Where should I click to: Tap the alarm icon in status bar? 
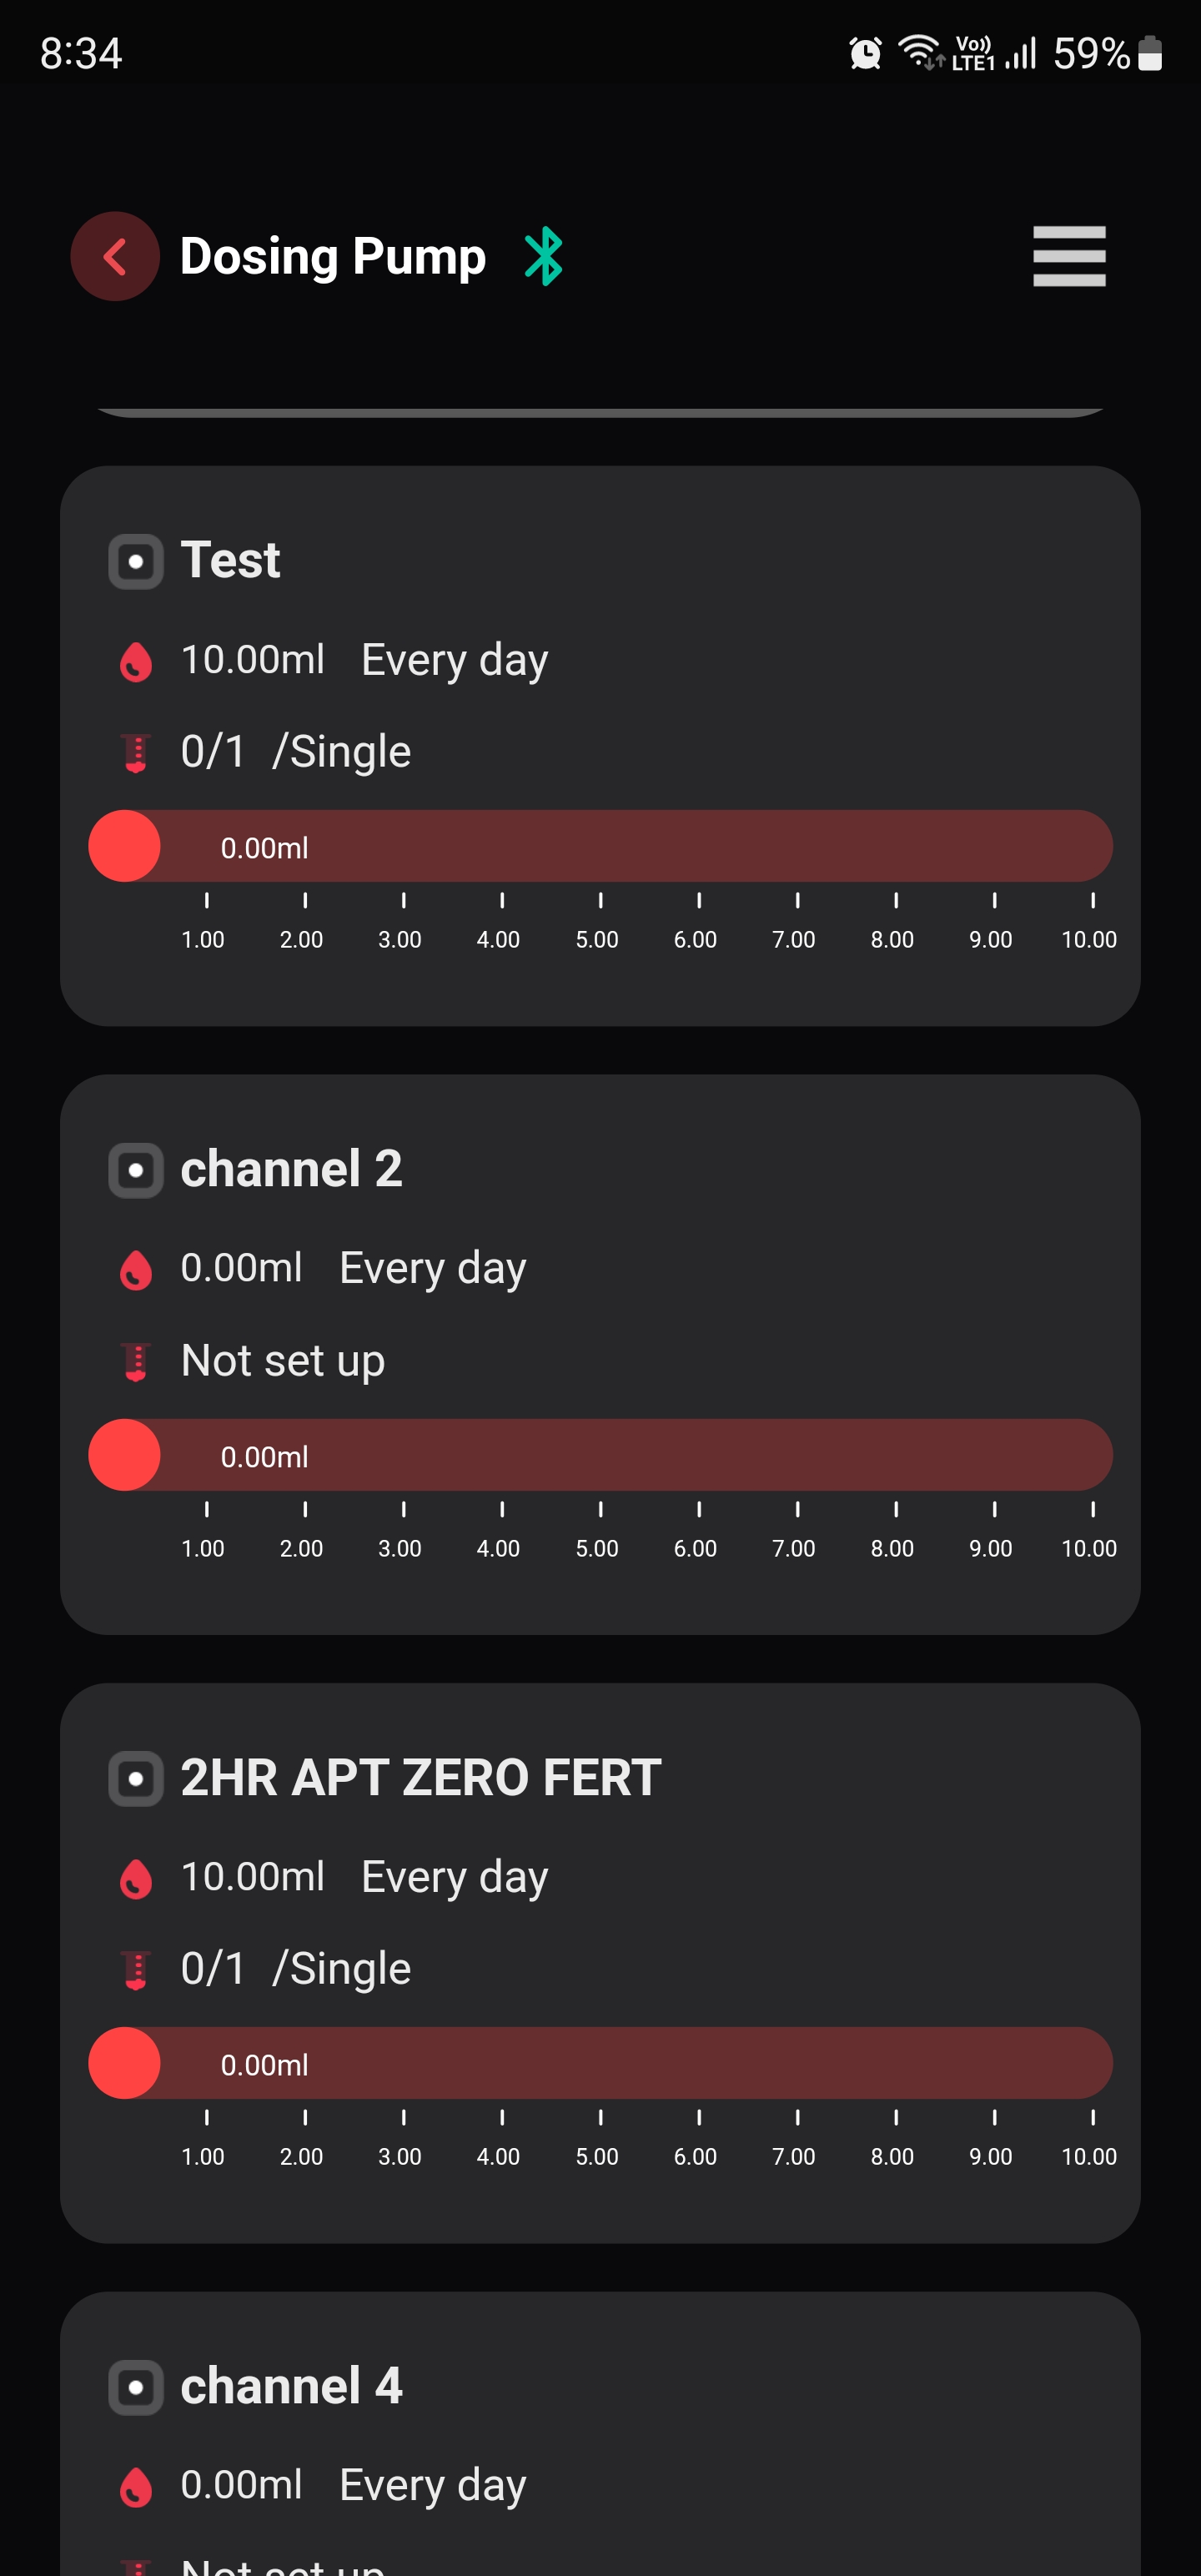865,53
